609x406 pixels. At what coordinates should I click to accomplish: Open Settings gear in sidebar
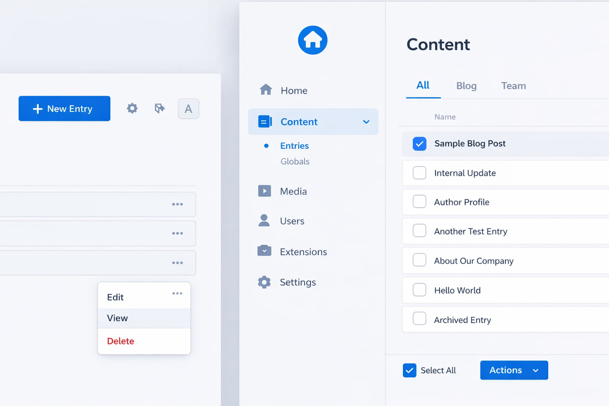(264, 282)
